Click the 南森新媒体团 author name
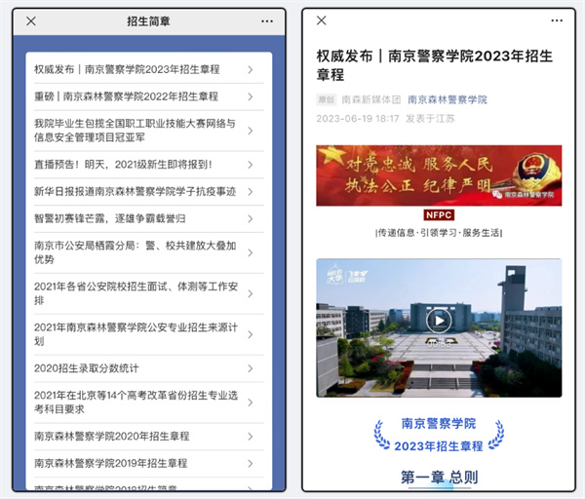 click(x=370, y=99)
